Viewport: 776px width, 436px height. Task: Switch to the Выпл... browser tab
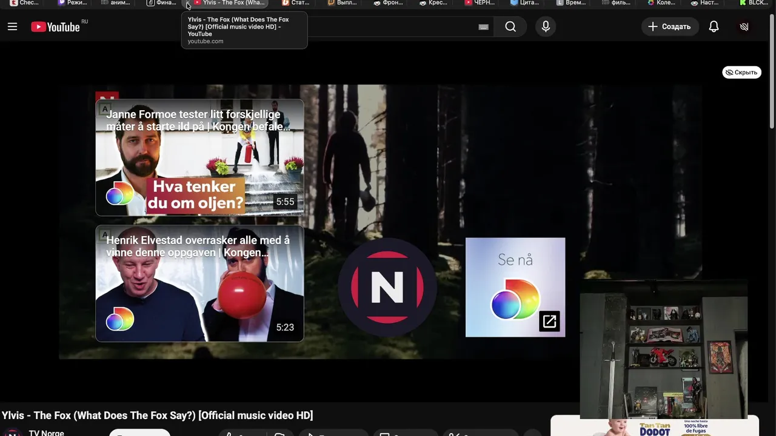343,3
